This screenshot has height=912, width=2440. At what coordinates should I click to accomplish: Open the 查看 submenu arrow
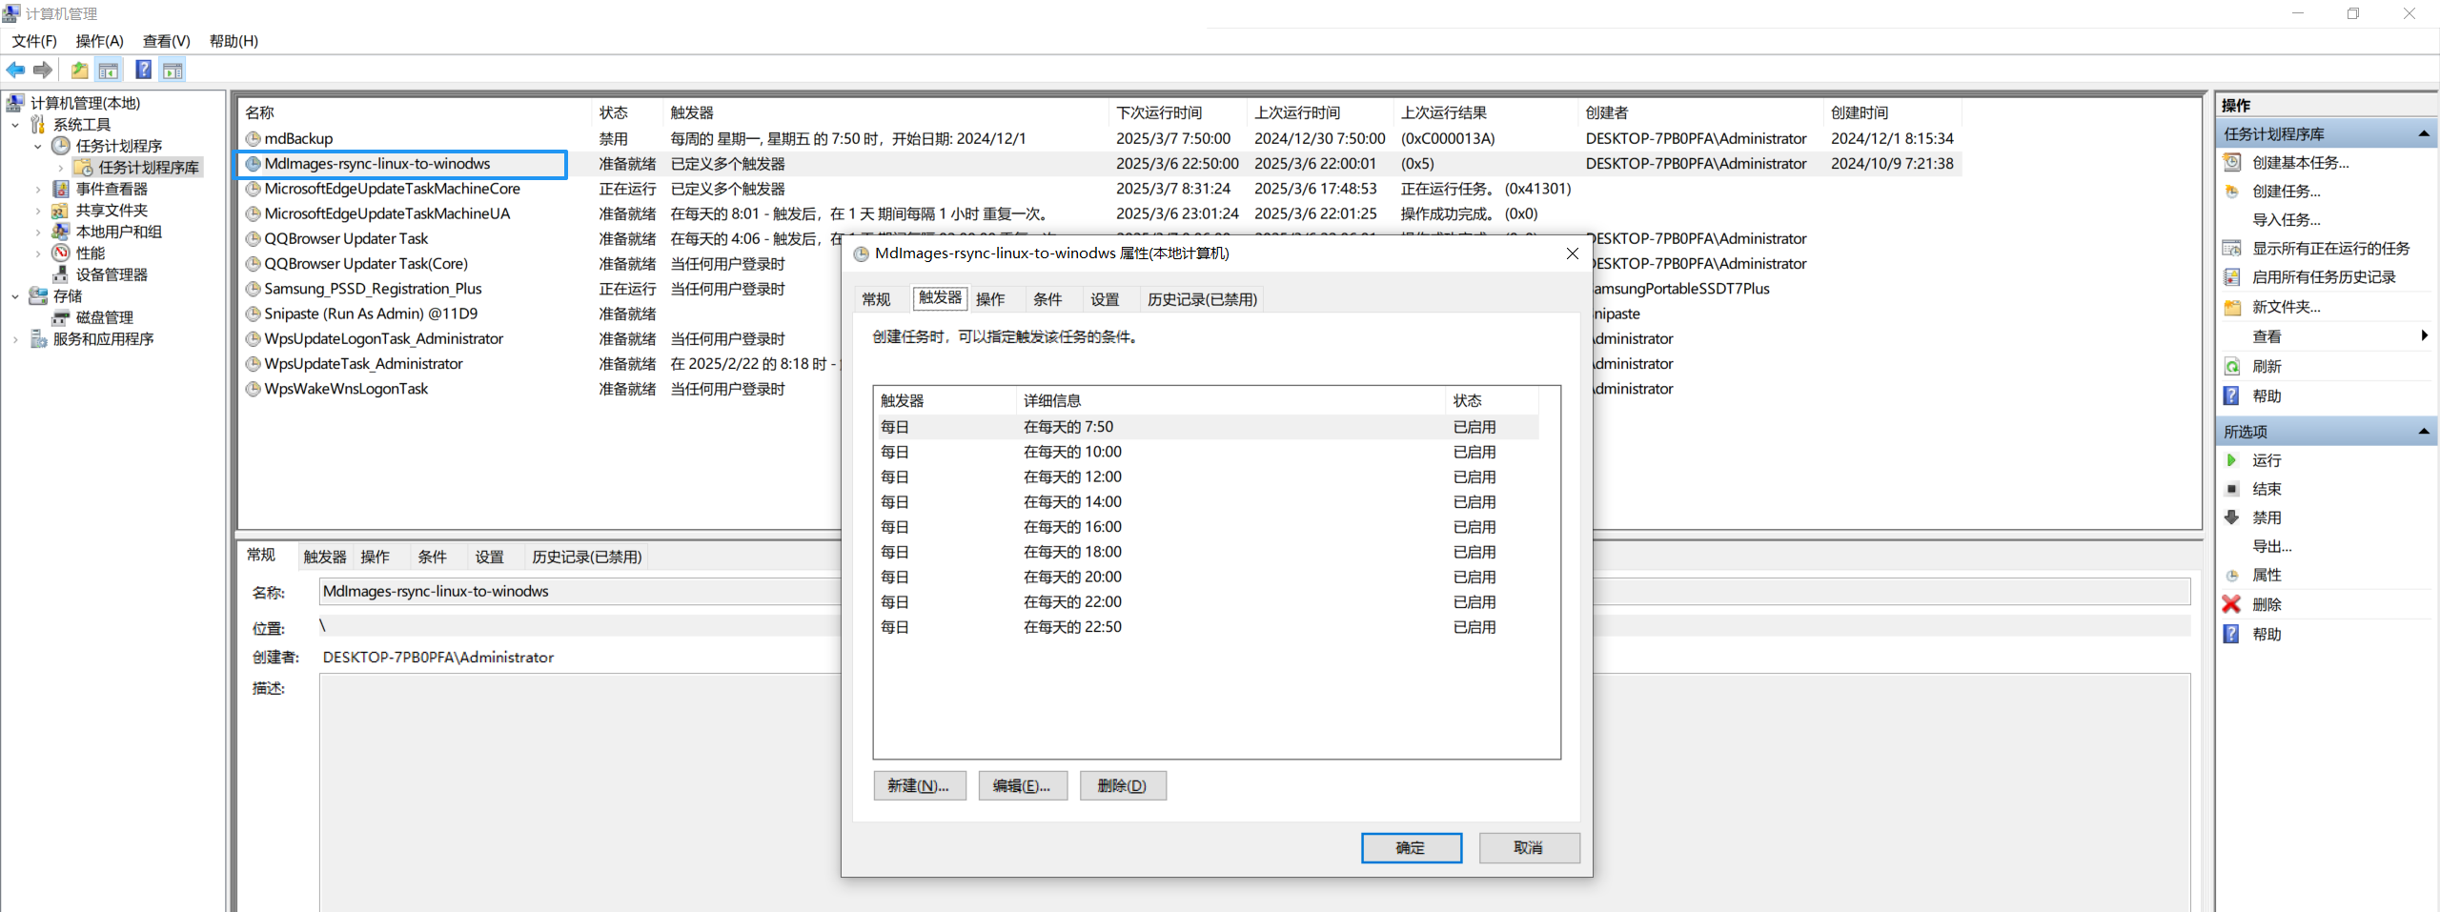coord(2425,335)
